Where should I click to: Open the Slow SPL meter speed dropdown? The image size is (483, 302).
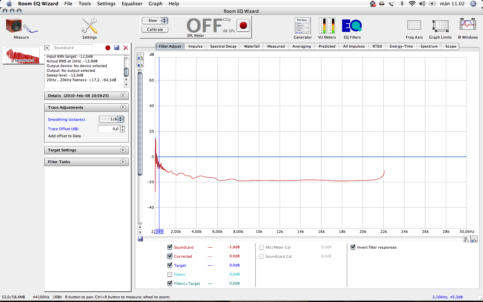[x=155, y=20]
